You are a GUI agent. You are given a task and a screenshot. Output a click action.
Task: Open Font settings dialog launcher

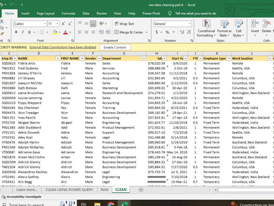[x=73, y=41]
